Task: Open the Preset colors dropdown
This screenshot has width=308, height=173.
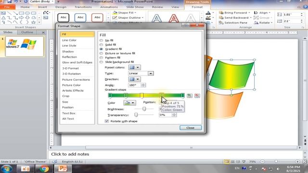Action: [135, 67]
